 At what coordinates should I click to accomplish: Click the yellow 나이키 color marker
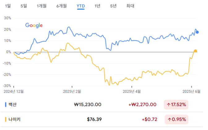(6, 119)
